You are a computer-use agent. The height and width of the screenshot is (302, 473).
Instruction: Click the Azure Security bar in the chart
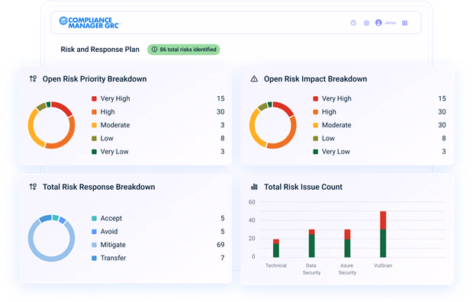[347, 243]
